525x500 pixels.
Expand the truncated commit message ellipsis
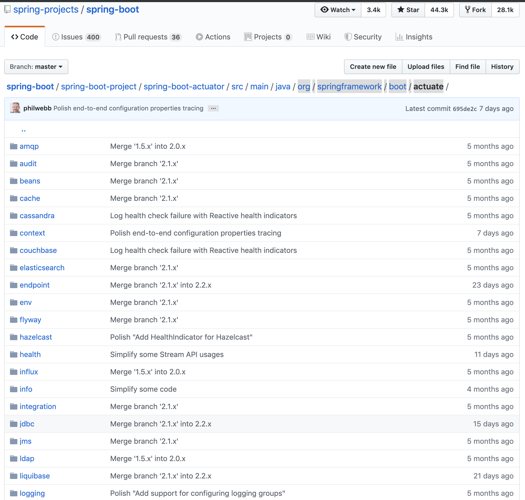click(x=213, y=108)
